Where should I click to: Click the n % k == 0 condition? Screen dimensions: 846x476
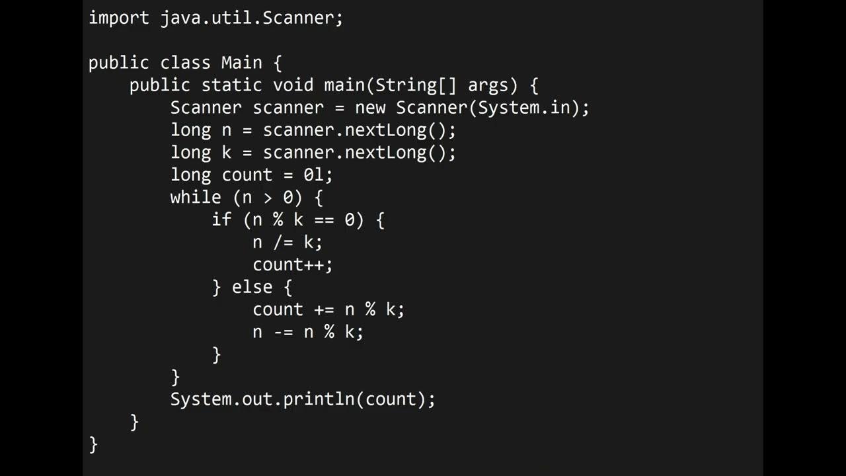[303, 220]
